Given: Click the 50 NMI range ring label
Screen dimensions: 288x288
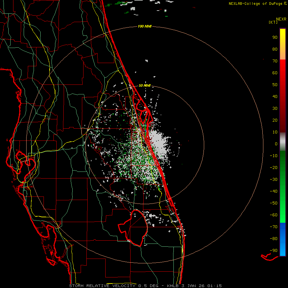Looking at the screenshot, I should 145,85.
